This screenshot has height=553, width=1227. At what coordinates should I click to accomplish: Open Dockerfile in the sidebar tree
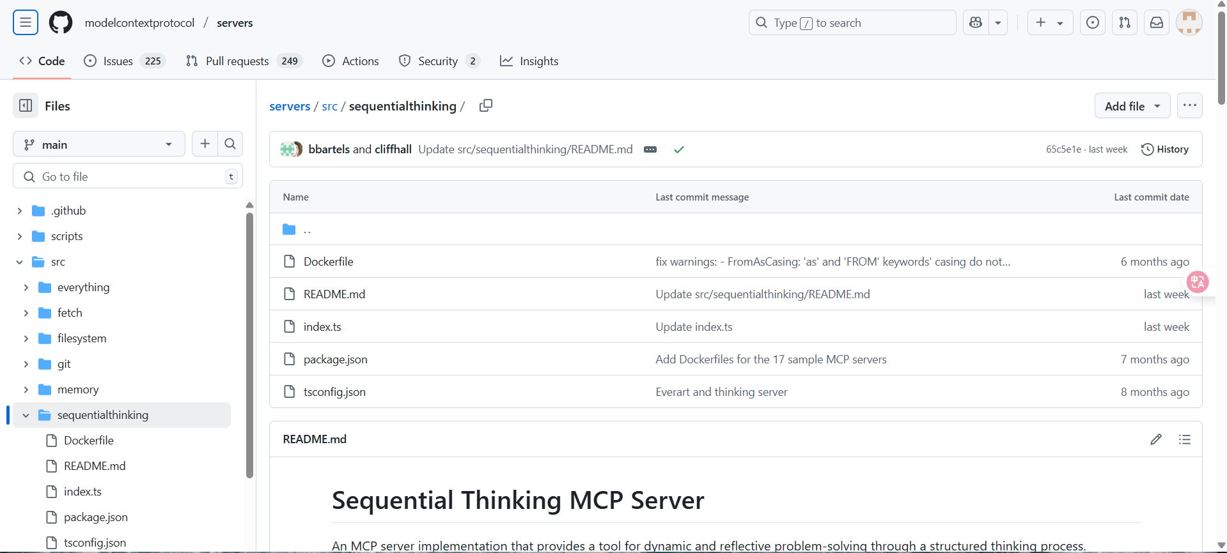(x=88, y=441)
